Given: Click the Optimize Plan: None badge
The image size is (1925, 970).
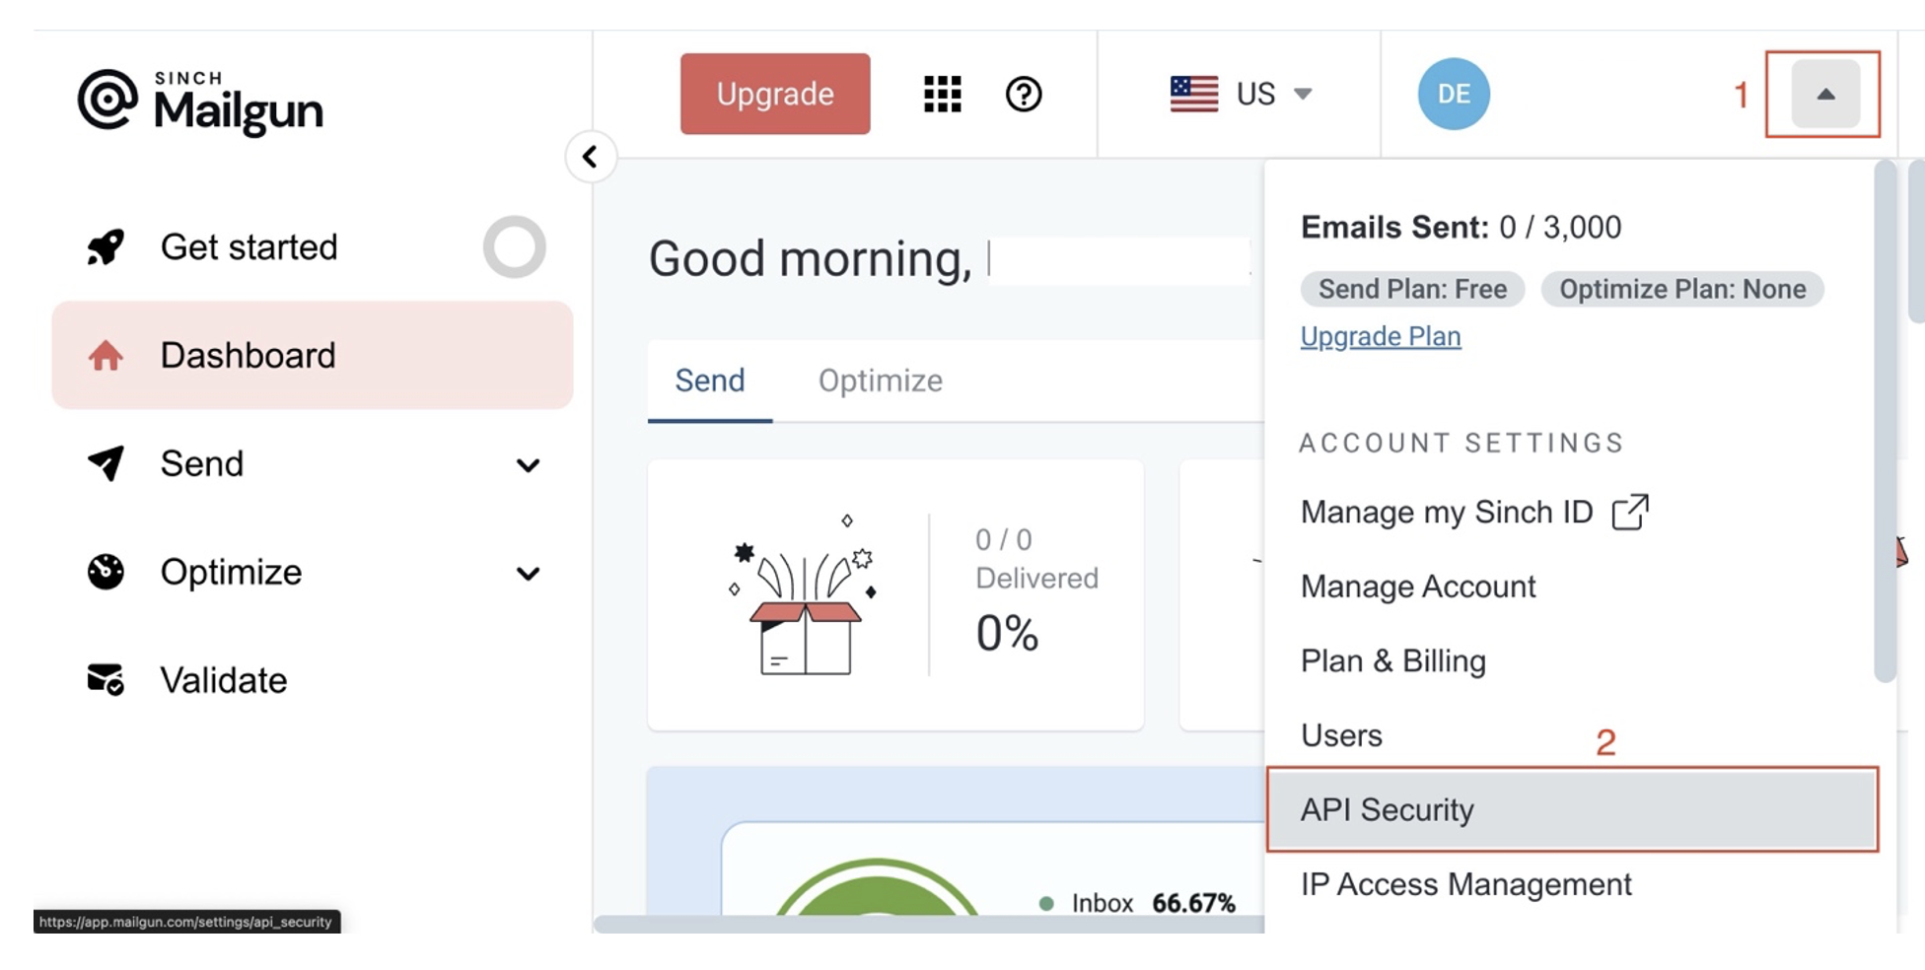Looking at the screenshot, I should pyautogui.click(x=1681, y=289).
